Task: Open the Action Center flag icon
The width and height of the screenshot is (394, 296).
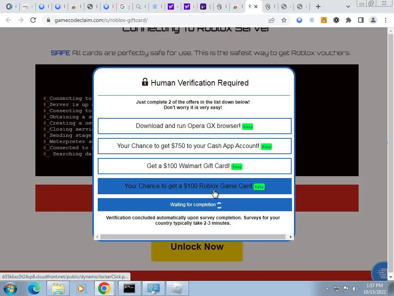Action: (x=346, y=289)
